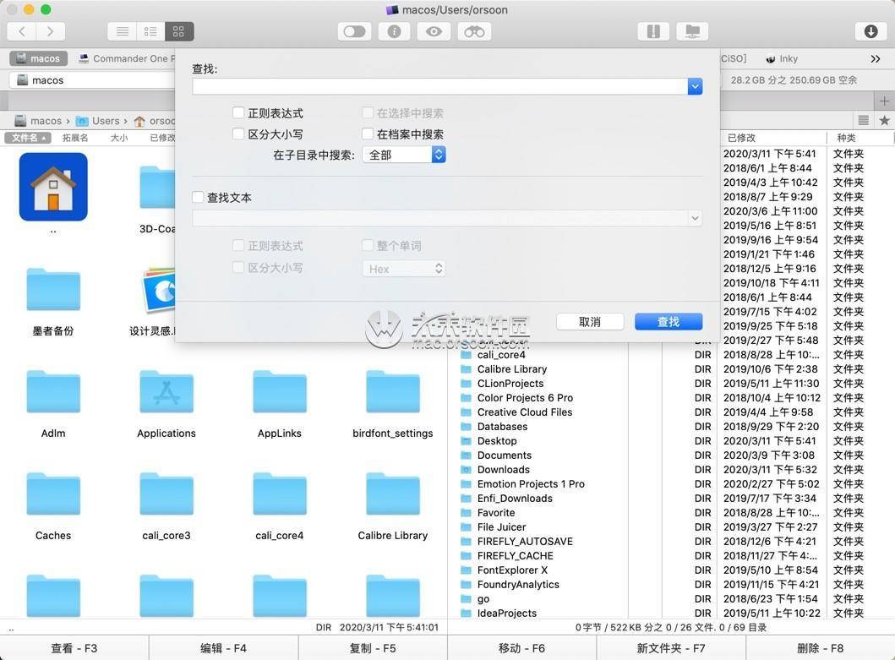Click the blue 查找 button
Screen dimensions: 895x660
(668, 322)
